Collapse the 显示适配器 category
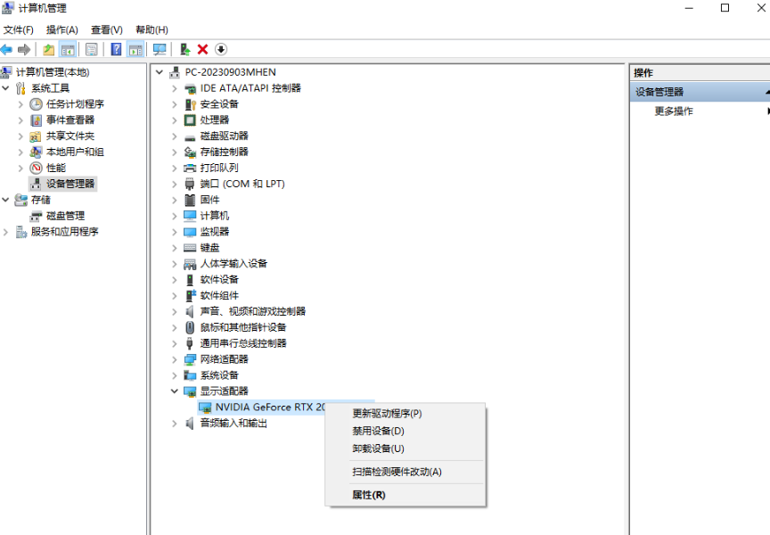Image resolution: width=770 pixels, height=535 pixels. point(175,391)
